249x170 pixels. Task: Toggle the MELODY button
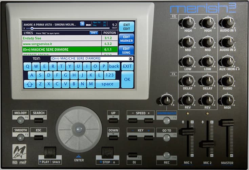click(20, 119)
